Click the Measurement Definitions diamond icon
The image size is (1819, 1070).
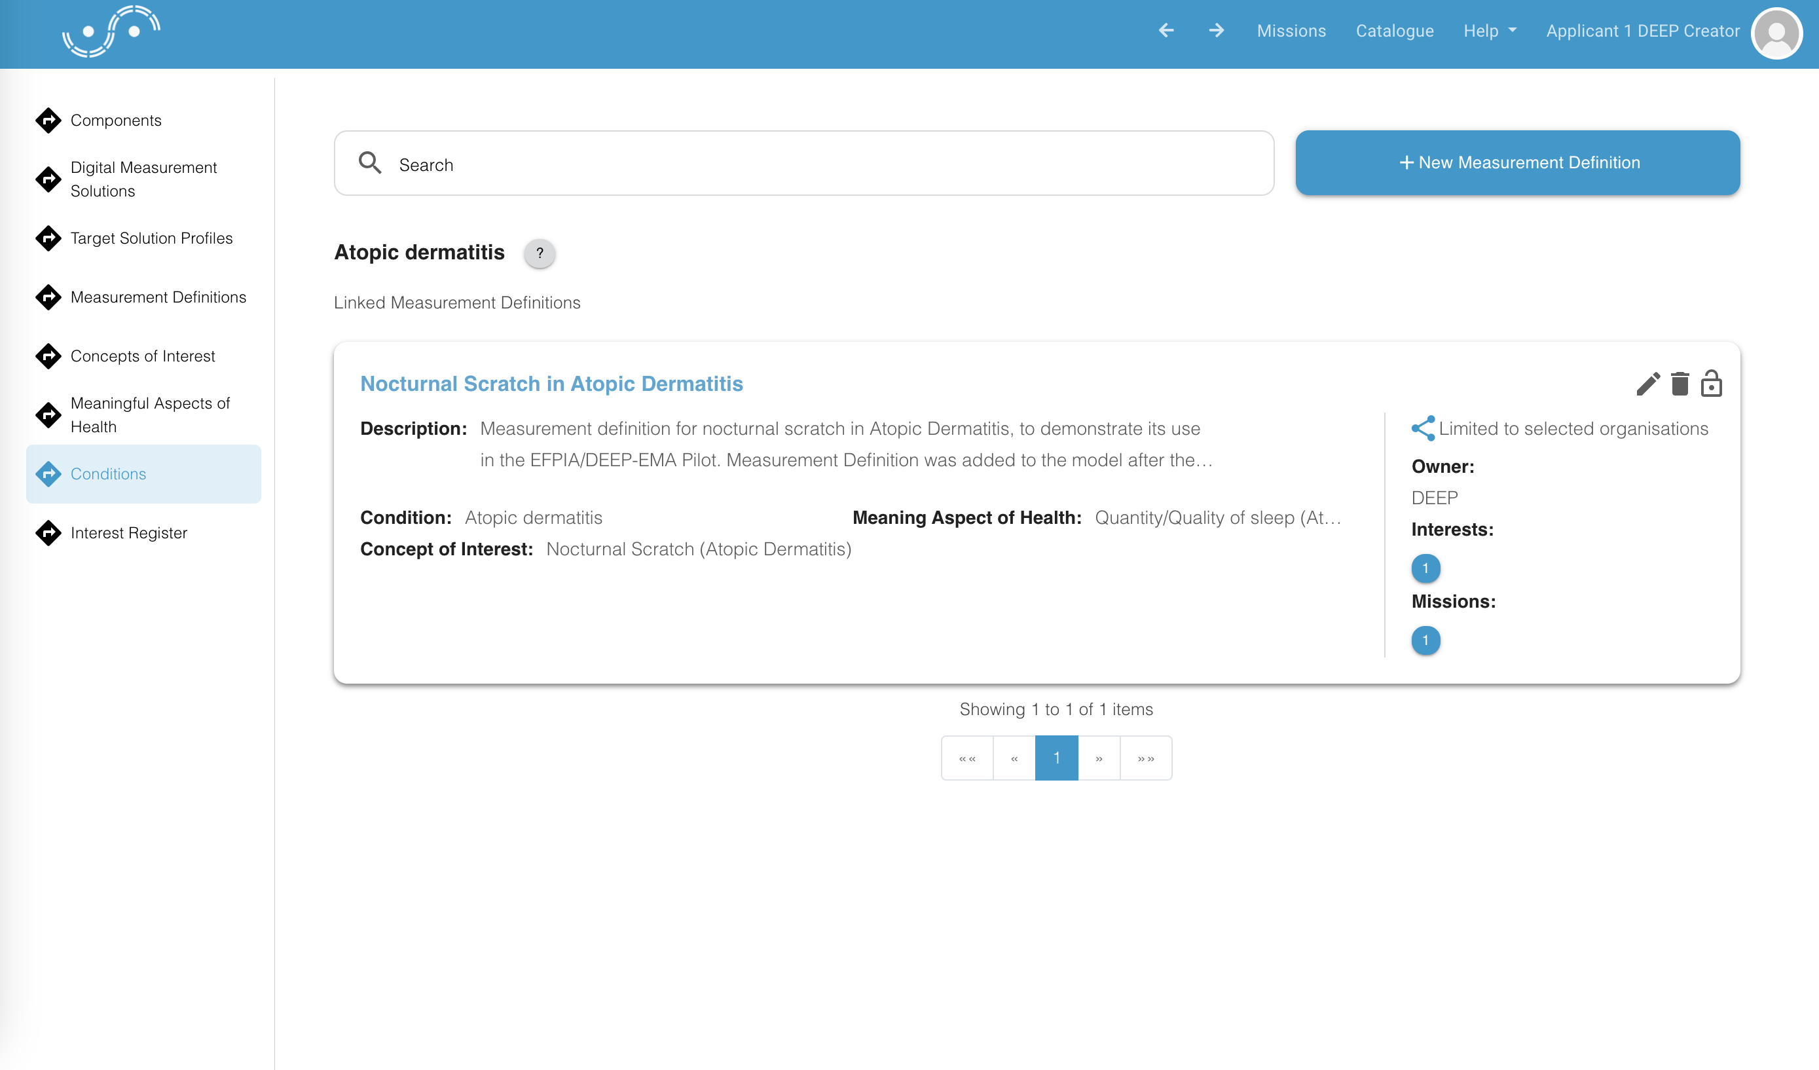tap(48, 297)
